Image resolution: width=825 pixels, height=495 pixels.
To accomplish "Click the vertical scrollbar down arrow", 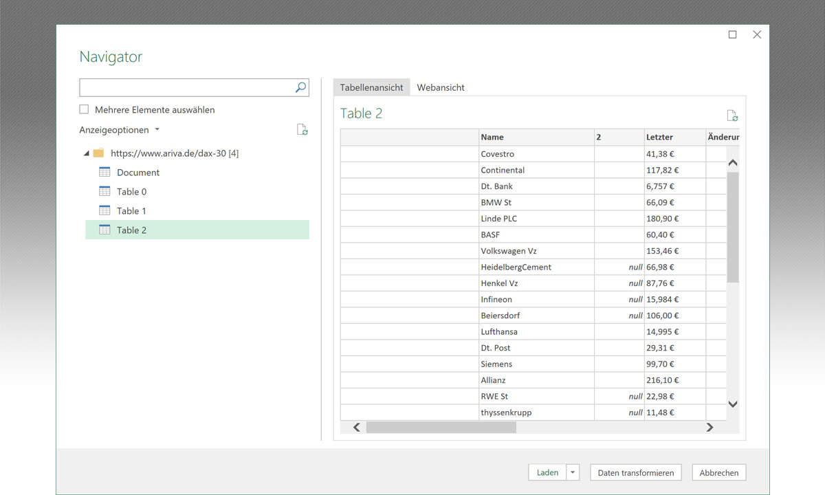I will pos(732,404).
